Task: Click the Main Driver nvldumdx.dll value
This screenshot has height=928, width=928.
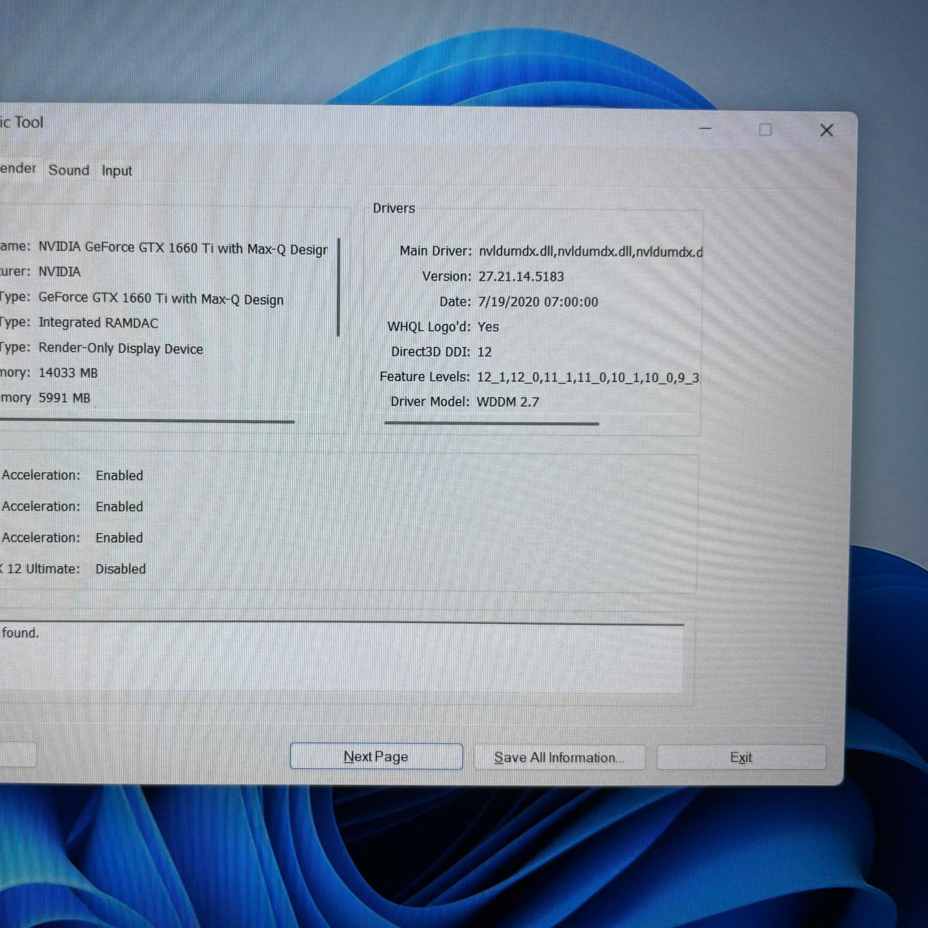Action: point(590,251)
